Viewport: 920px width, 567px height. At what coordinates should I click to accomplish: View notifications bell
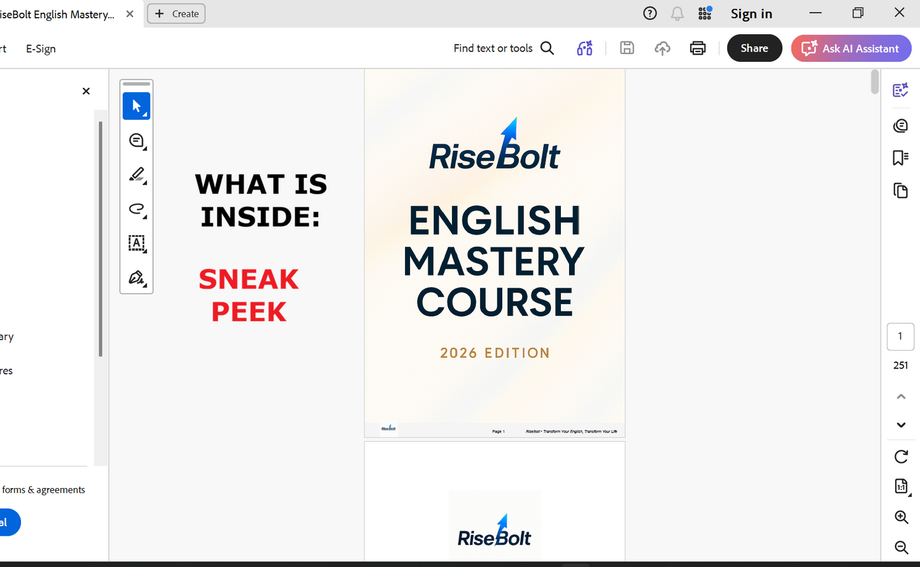point(677,13)
